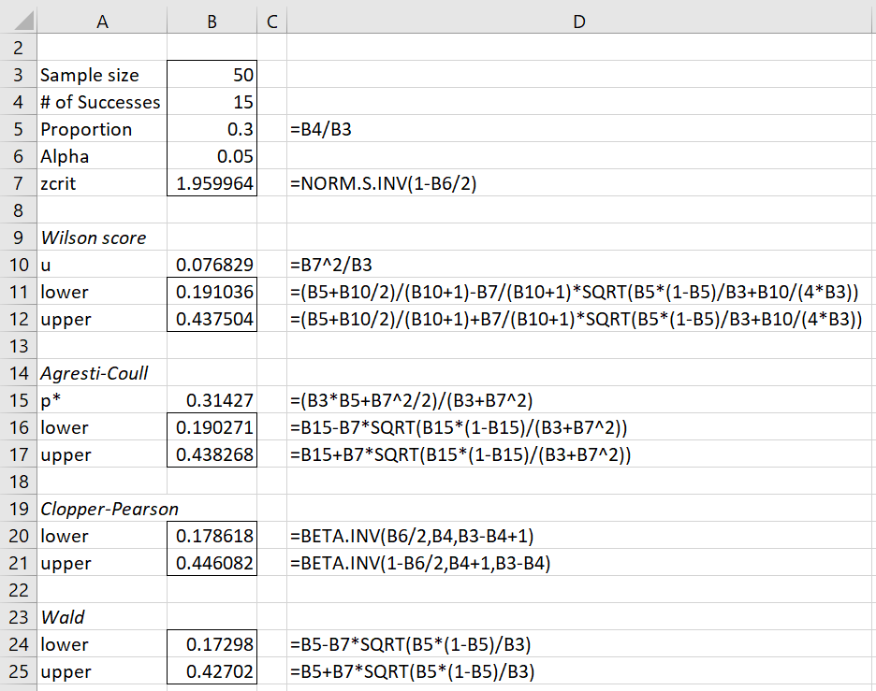Select column B header

coord(212,21)
